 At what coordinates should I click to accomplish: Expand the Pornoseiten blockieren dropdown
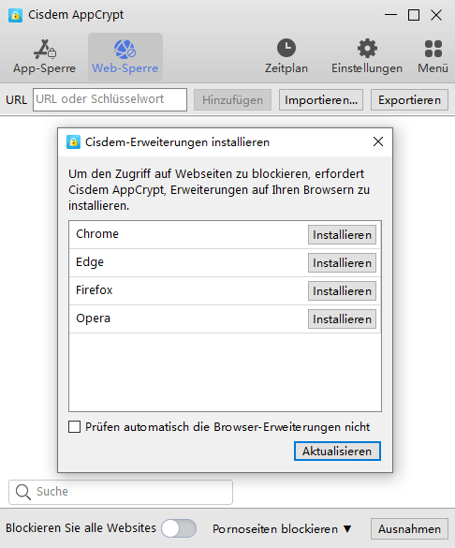(x=282, y=528)
